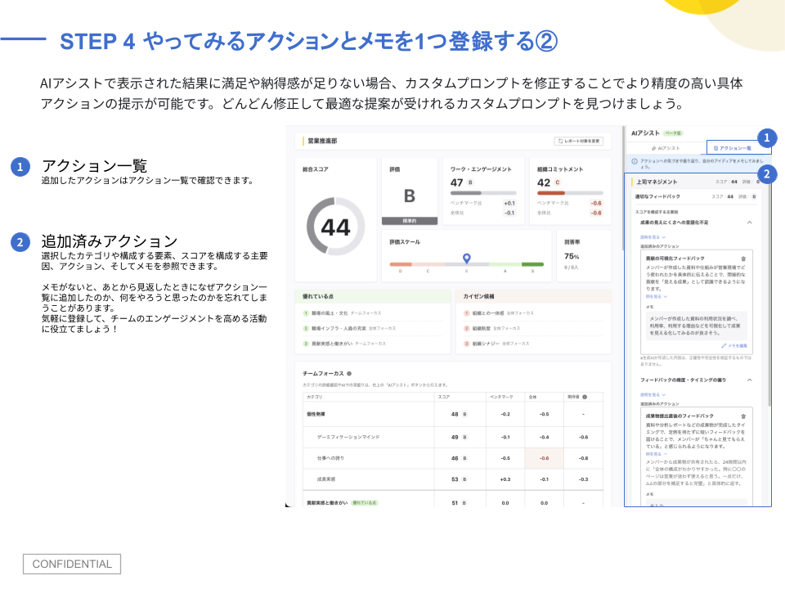
Task: Delete the 成果物提出直後のフィードバック action via trash icon
Action: (x=743, y=416)
